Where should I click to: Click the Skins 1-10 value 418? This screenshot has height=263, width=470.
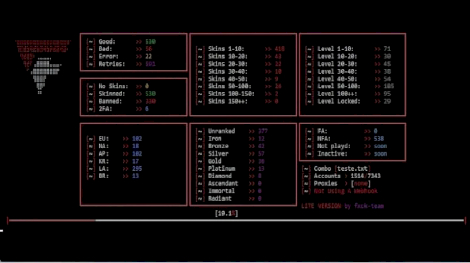pyautogui.click(x=280, y=49)
